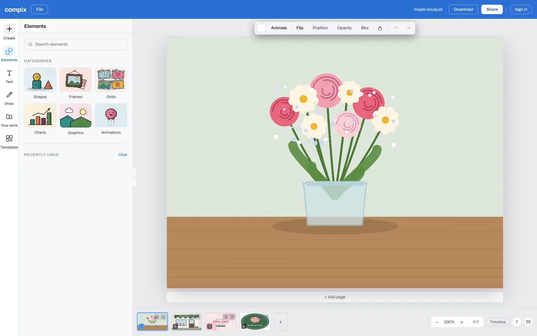
Task: Open the Create panel
Action: (9, 32)
